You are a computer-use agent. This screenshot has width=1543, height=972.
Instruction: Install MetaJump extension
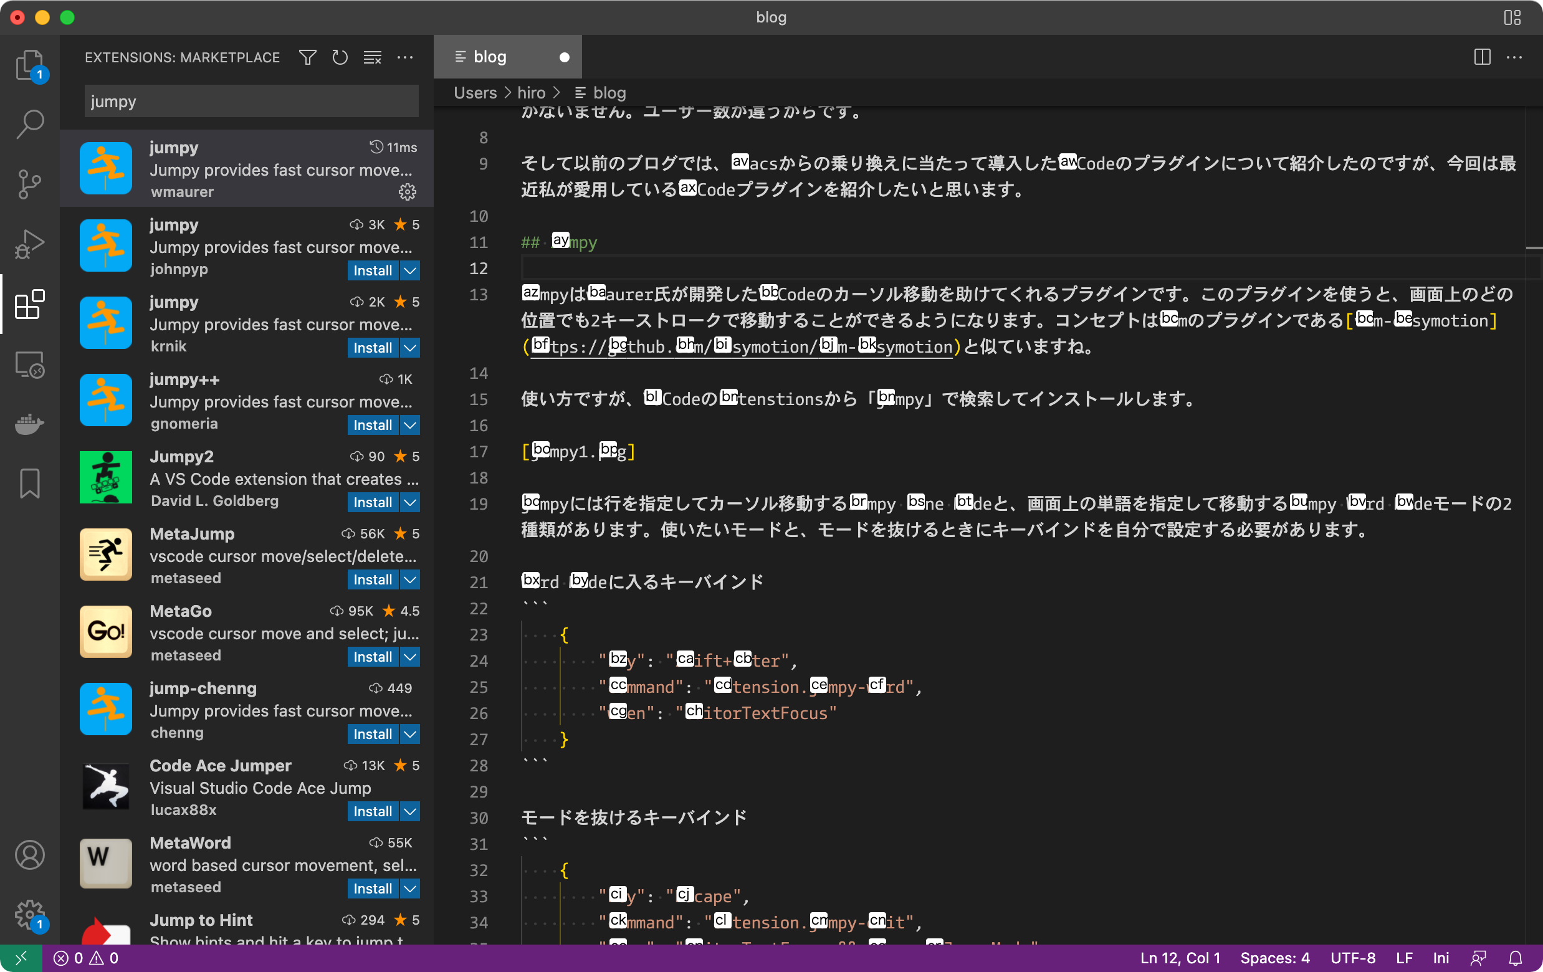click(373, 580)
